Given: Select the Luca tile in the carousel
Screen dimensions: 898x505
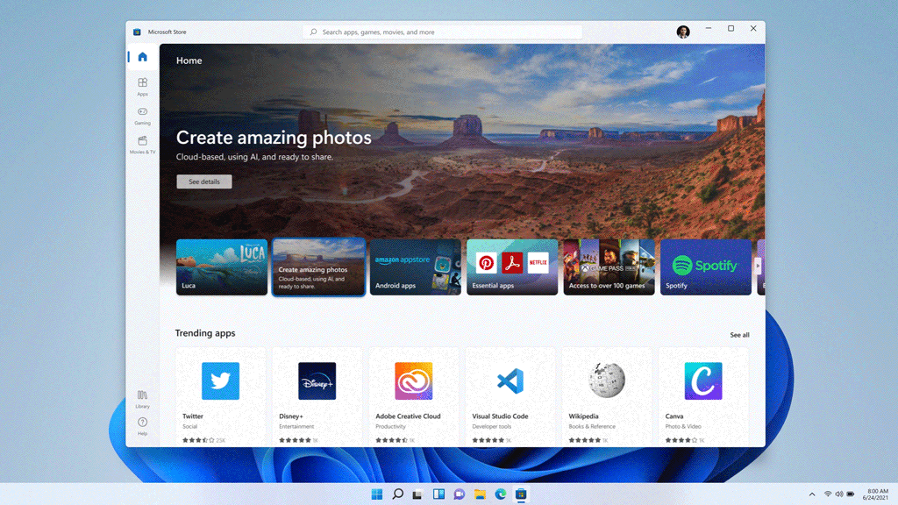Looking at the screenshot, I should [221, 267].
